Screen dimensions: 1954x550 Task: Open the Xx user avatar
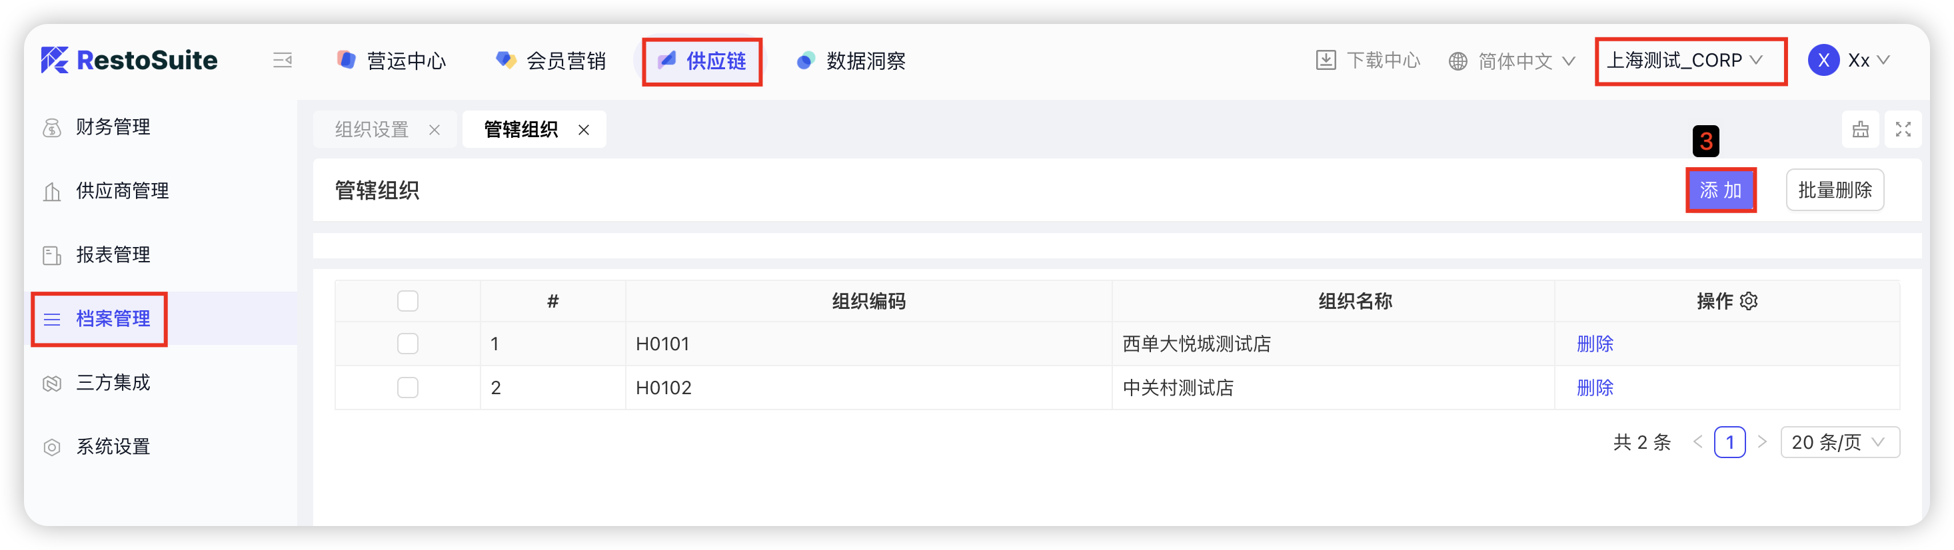coord(1823,61)
